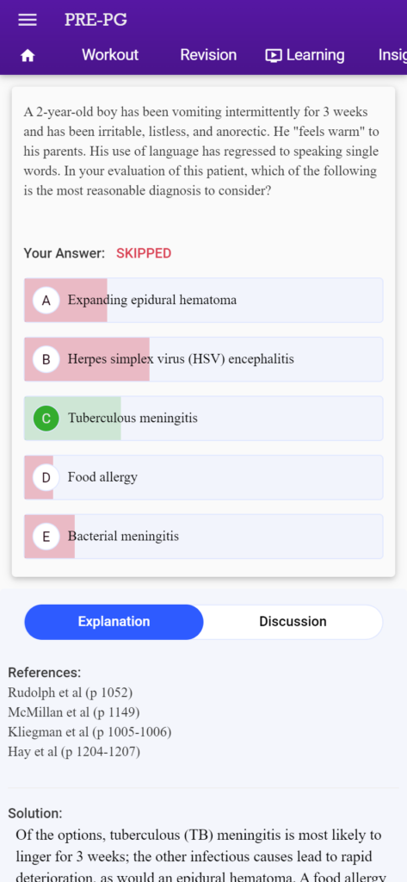Show the Explanation section
The image size is (407, 882).
click(x=114, y=622)
